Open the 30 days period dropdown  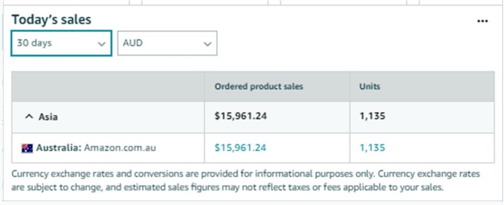point(61,43)
